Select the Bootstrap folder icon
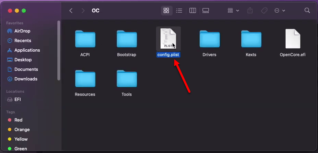 coord(127,39)
